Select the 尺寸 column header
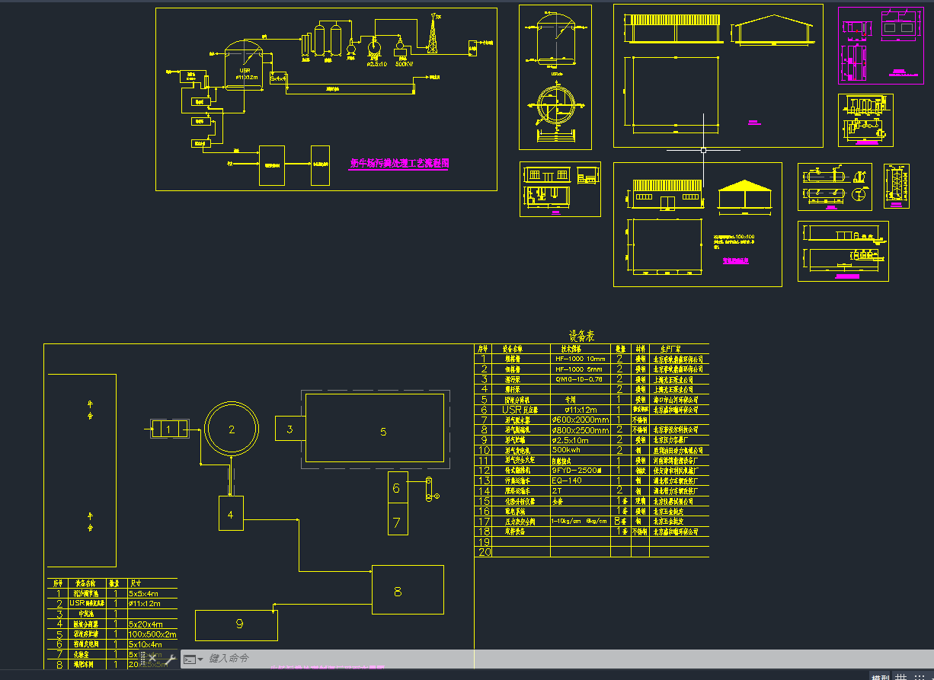The width and height of the screenshot is (934, 680). point(136,583)
